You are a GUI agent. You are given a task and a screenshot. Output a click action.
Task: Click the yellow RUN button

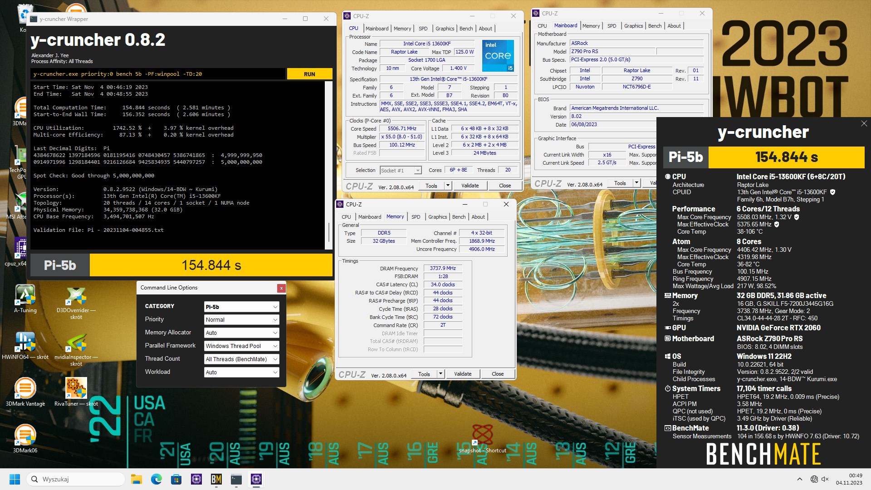coord(309,74)
